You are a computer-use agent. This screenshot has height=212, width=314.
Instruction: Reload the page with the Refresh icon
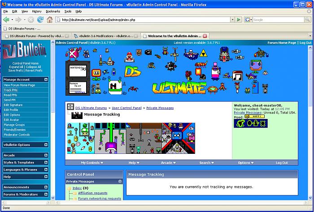coord(40,20)
